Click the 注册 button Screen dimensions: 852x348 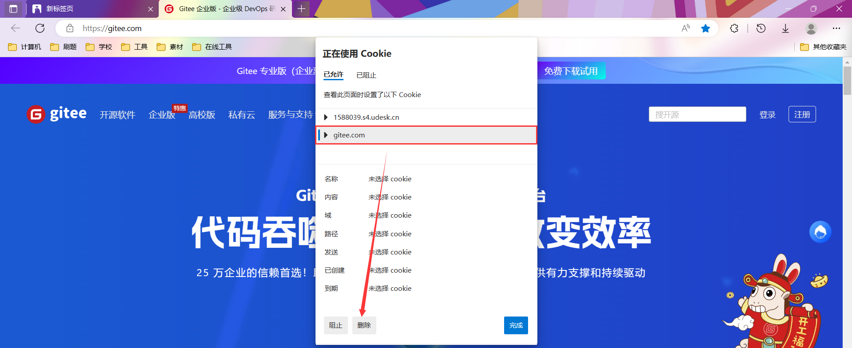(x=802, y=114)
